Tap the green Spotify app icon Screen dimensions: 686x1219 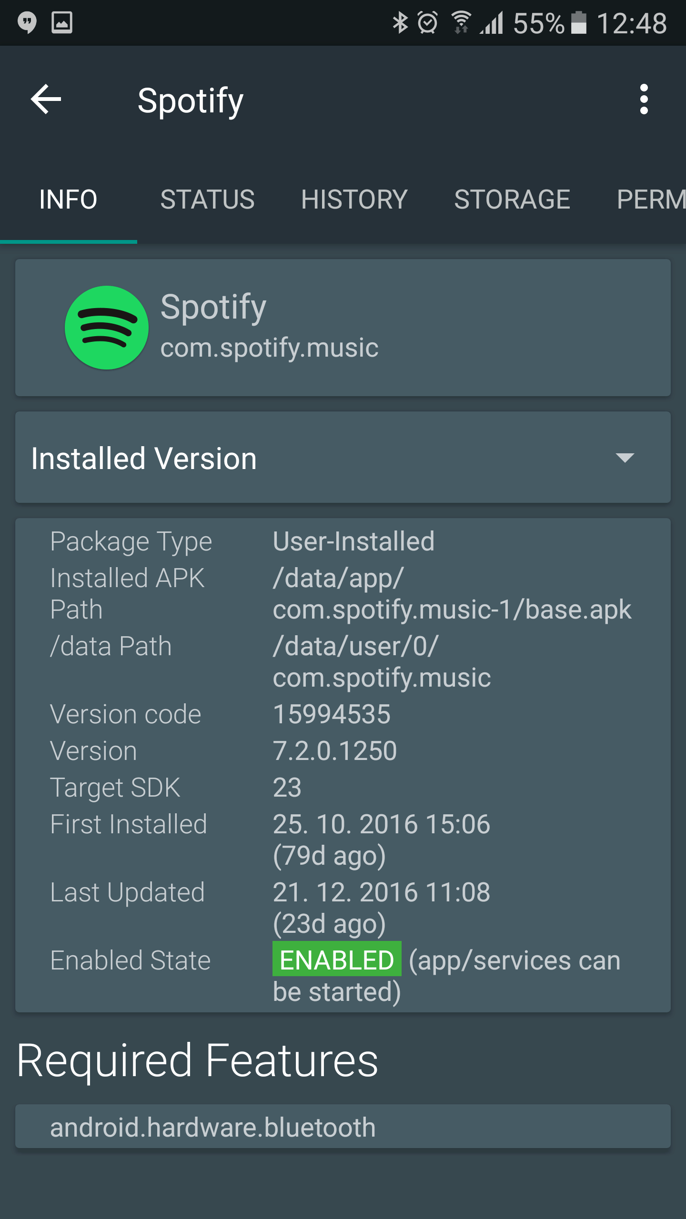pos(107,328)
